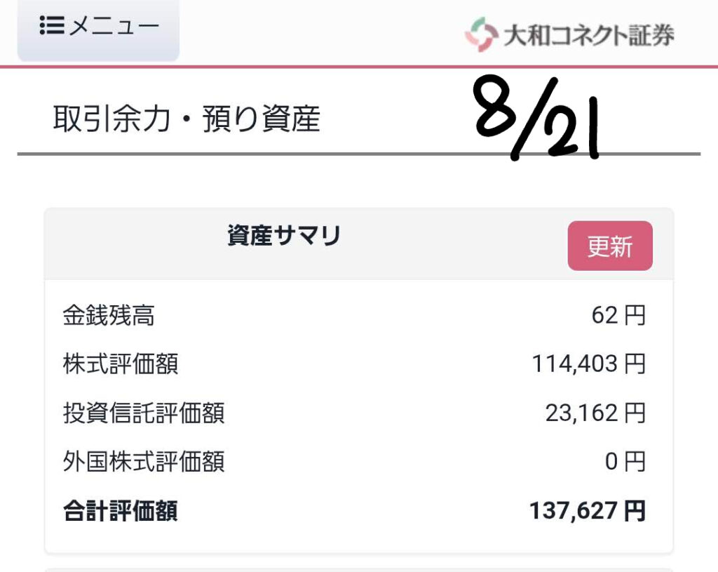Image resolution: width=718 pixels, height=572 pixels.
Task: Open the メニュー menu button
Action: point(99,28)
